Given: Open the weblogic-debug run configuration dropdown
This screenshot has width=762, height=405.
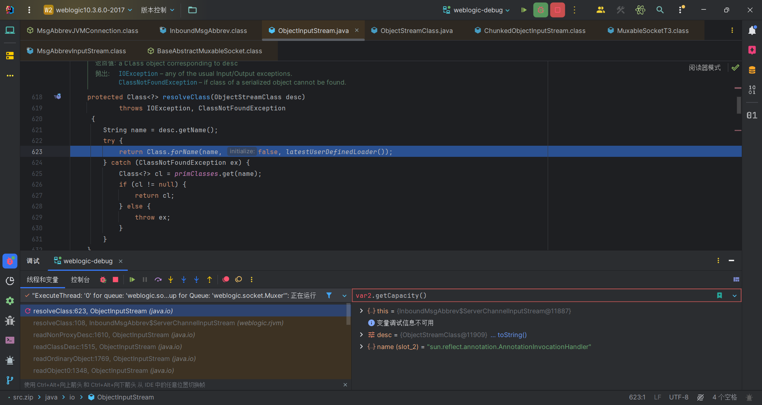Looking at the screenshot, I should coord(476,10).
